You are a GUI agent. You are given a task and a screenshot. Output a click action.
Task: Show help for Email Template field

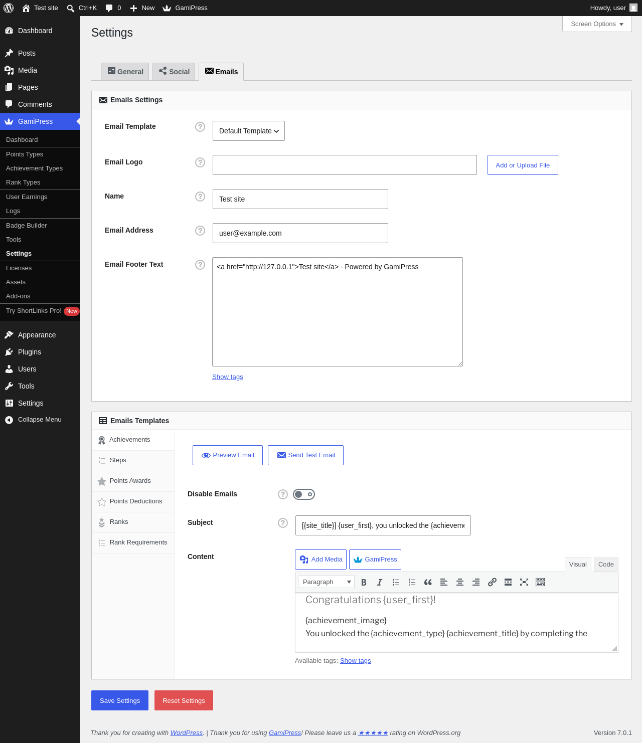[200, 127]
